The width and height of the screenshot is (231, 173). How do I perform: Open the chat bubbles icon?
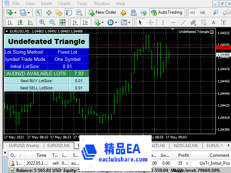tap(227, 13)
